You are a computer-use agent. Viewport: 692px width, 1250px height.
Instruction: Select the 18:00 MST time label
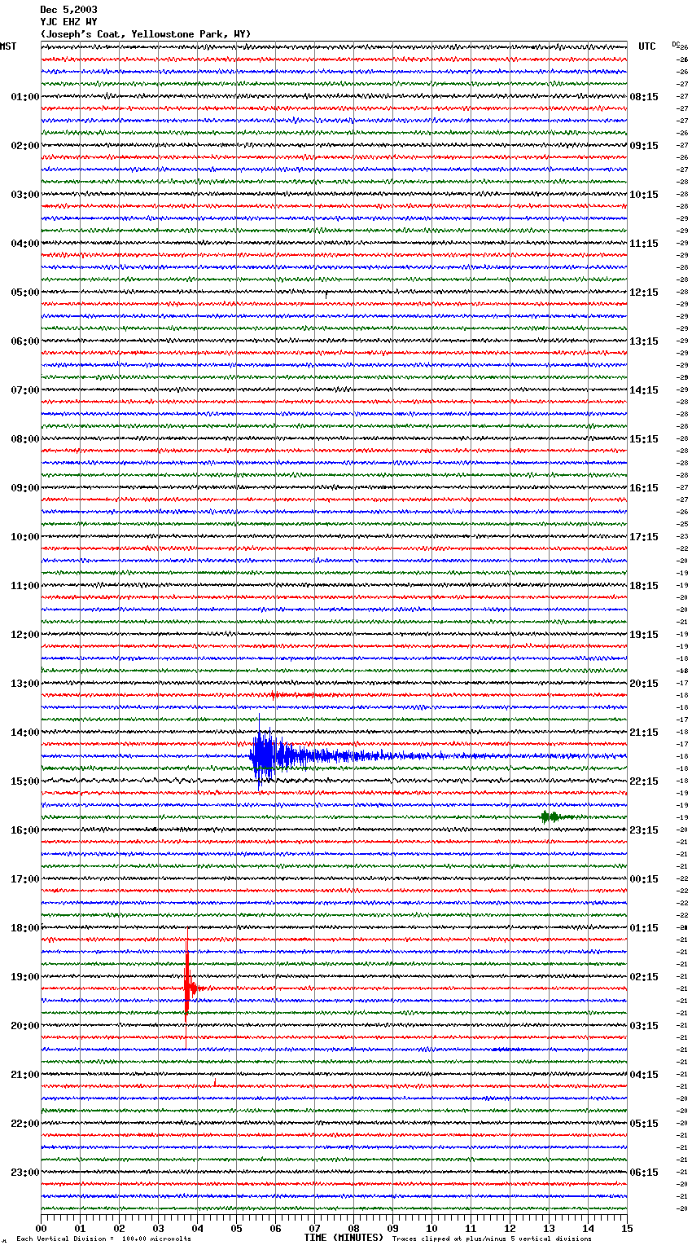(25, 928)
